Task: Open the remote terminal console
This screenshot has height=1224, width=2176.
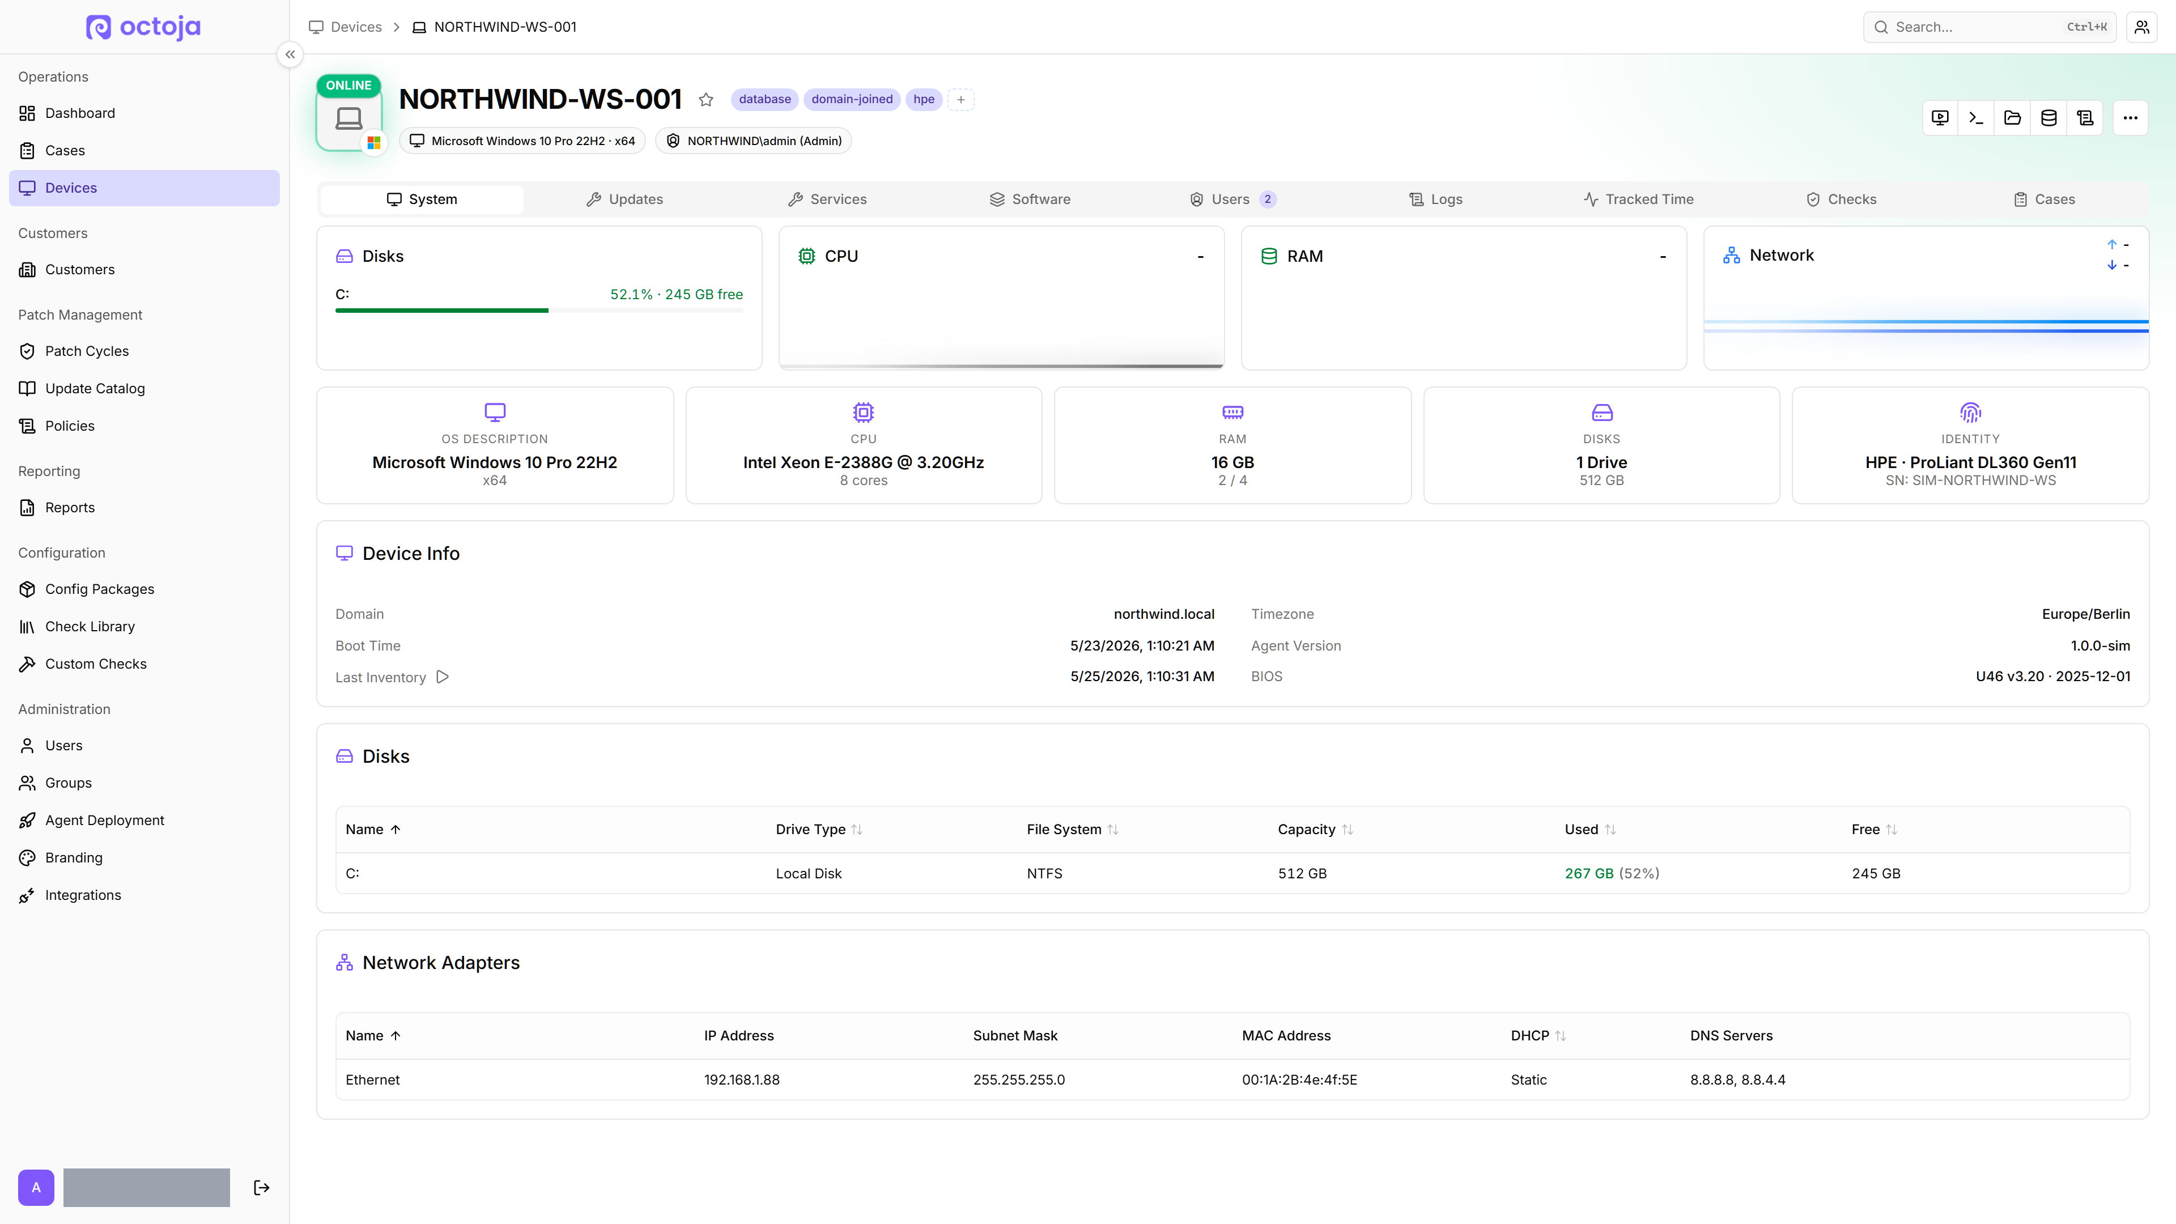Action: pos(1976,118)
